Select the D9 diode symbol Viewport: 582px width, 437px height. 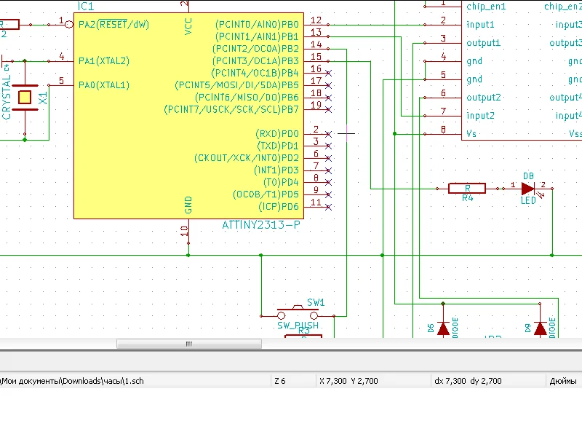[539, 328]
